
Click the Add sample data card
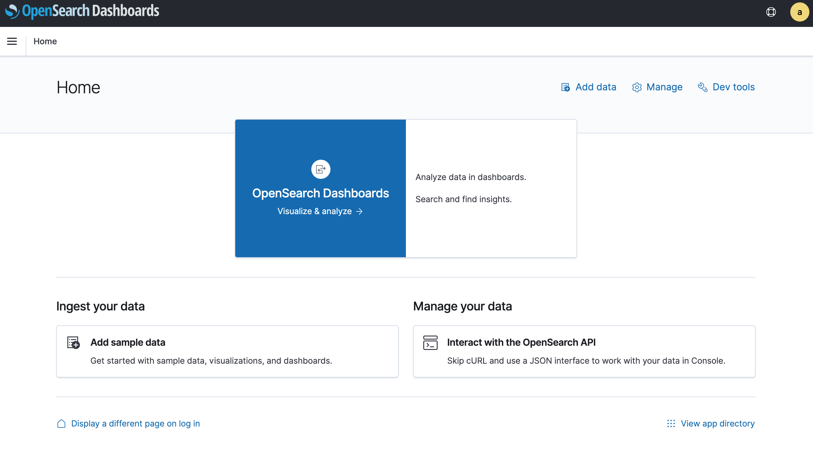click(x=227, y=351)
